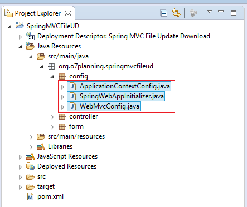Click the config package icon
247x207 pixels.
62,76
